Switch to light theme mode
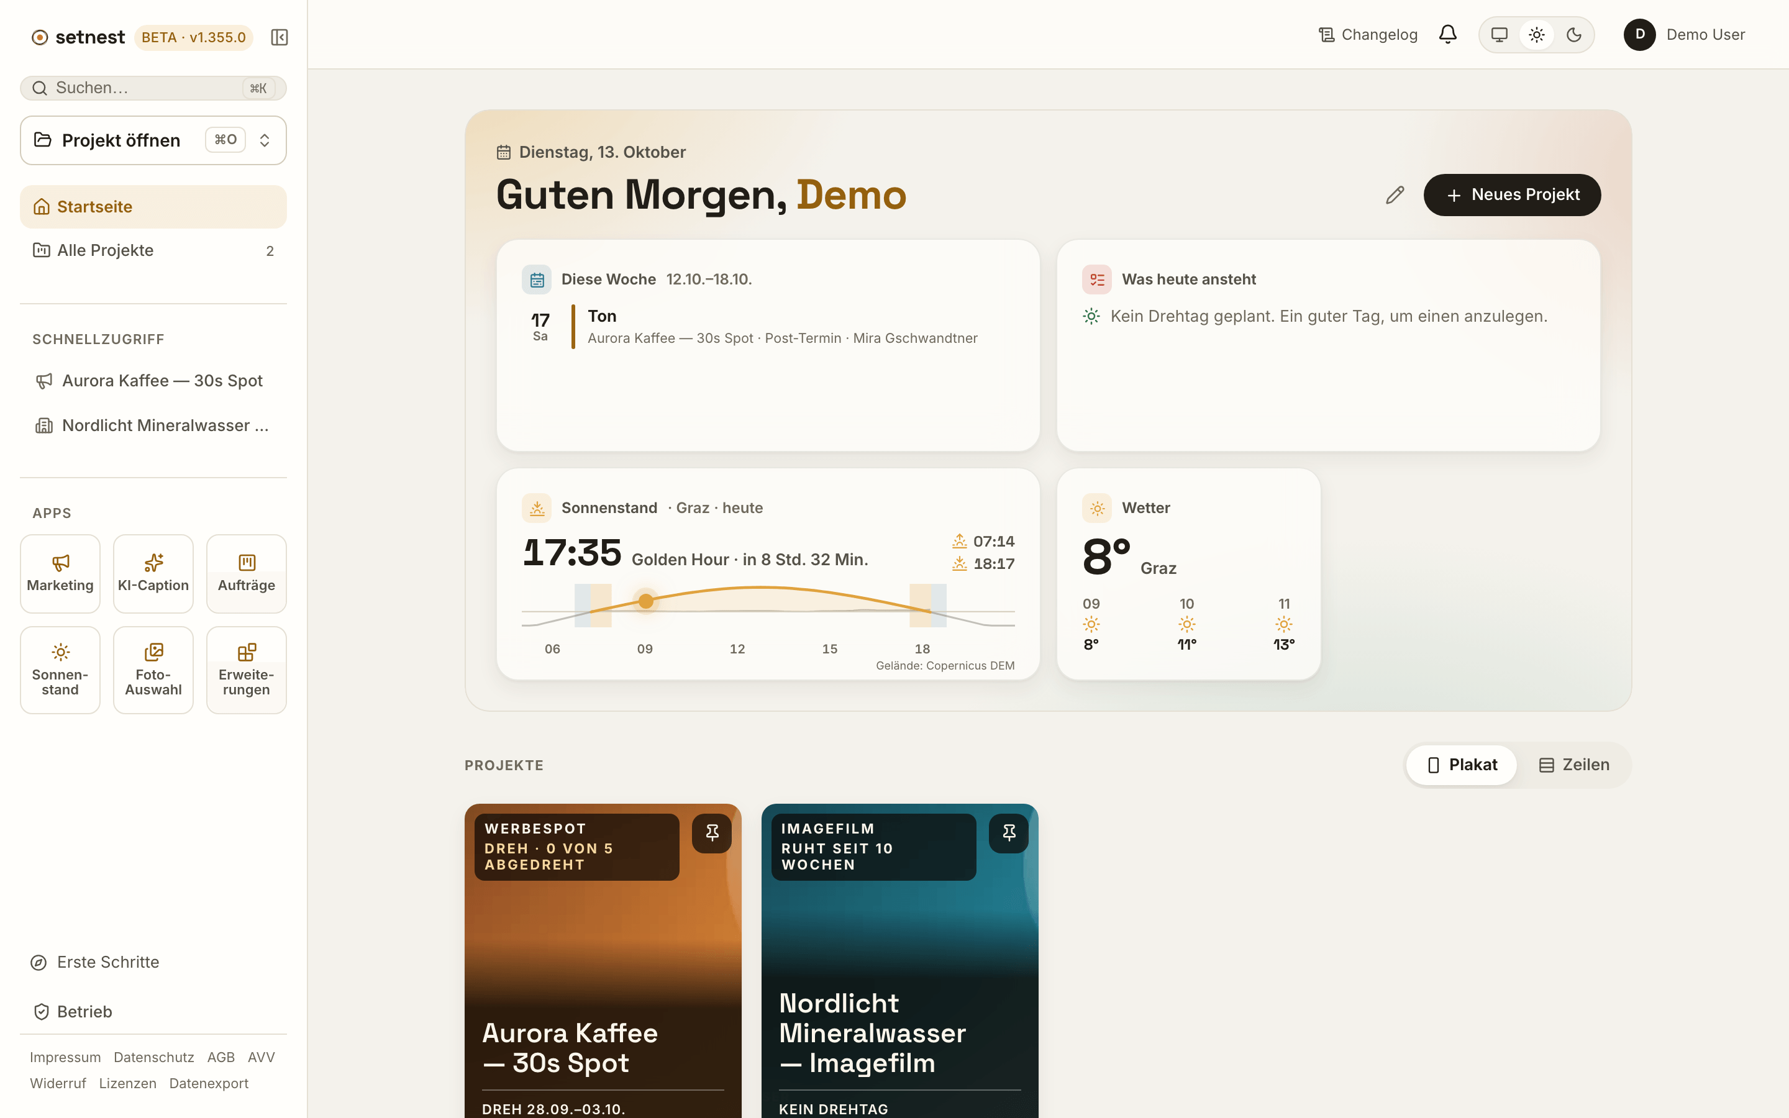Viewport: 1789px width, 1118px height. pyautogui.click(x=1536, y=35)
